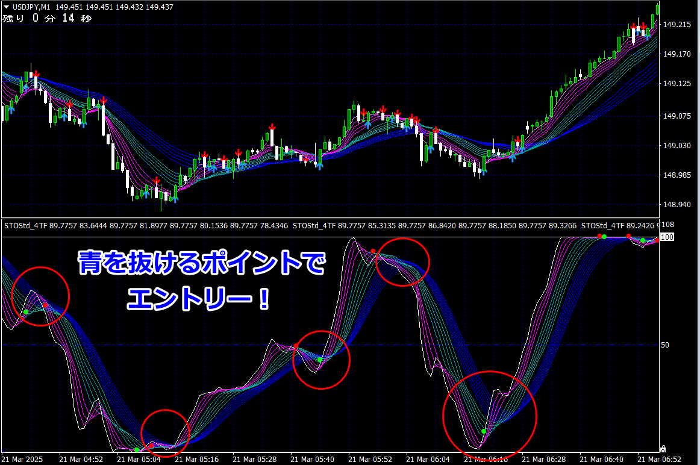Click the 21 Mar 06:40 time label
This screenshot has width=700, height=465.
pos(601,459)
